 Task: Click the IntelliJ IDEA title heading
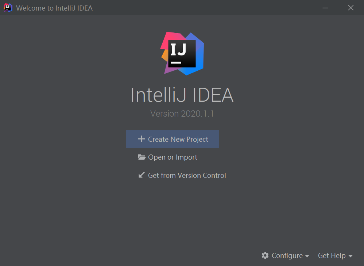click(x=182, y=95)
